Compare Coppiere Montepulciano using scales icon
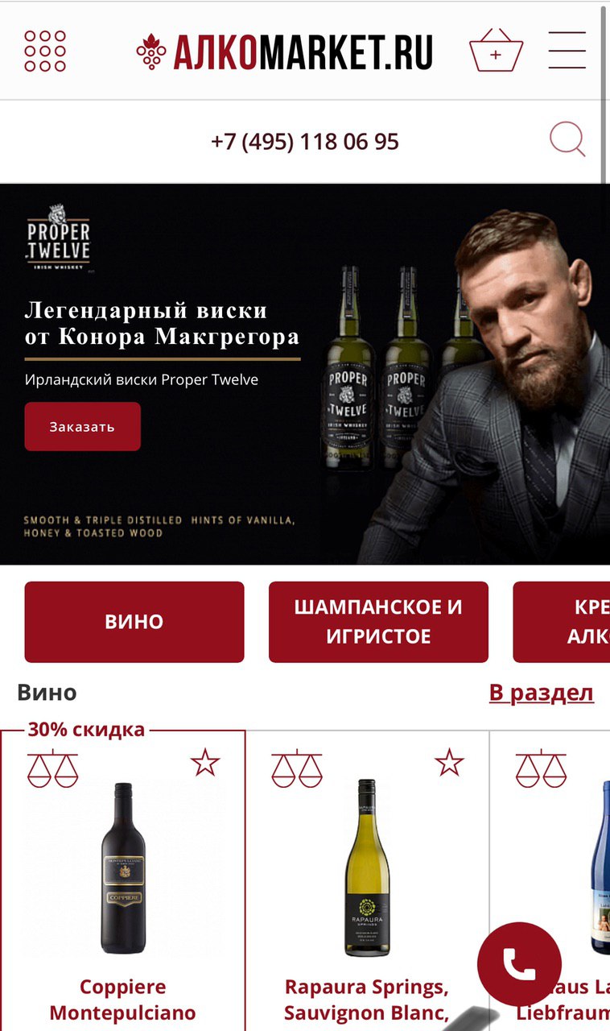This screenshot has height=1031, width=610. tap(53, 770)
